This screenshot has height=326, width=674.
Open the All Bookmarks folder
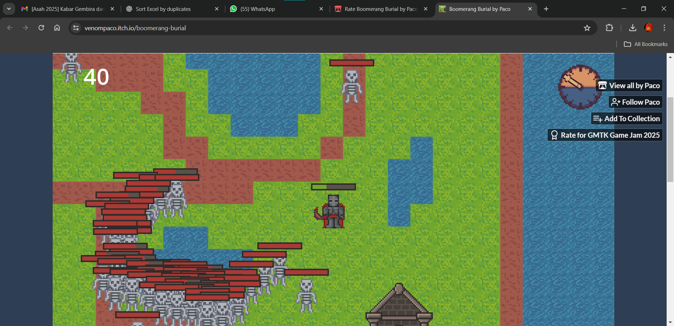click(x=646, y=44)
